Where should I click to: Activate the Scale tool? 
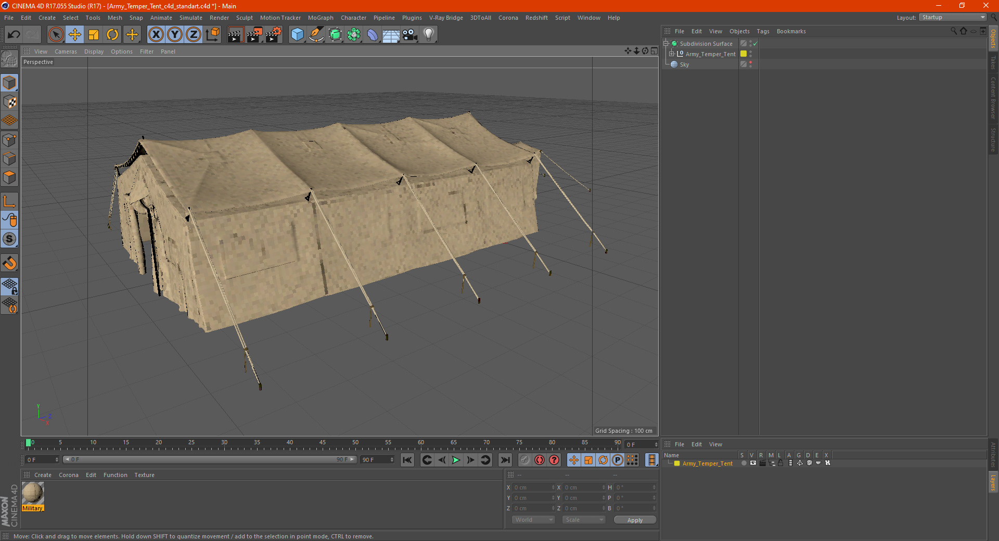(x=94, y=35)
